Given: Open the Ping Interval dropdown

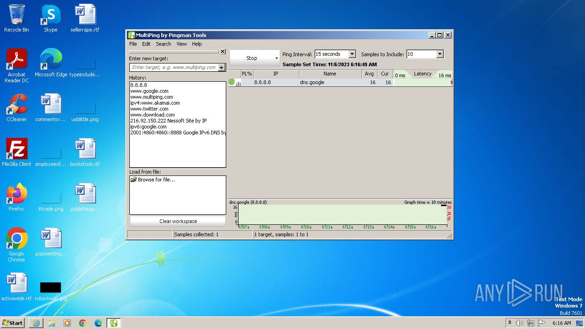Looking at the screenshot, I should click(352, 54).
